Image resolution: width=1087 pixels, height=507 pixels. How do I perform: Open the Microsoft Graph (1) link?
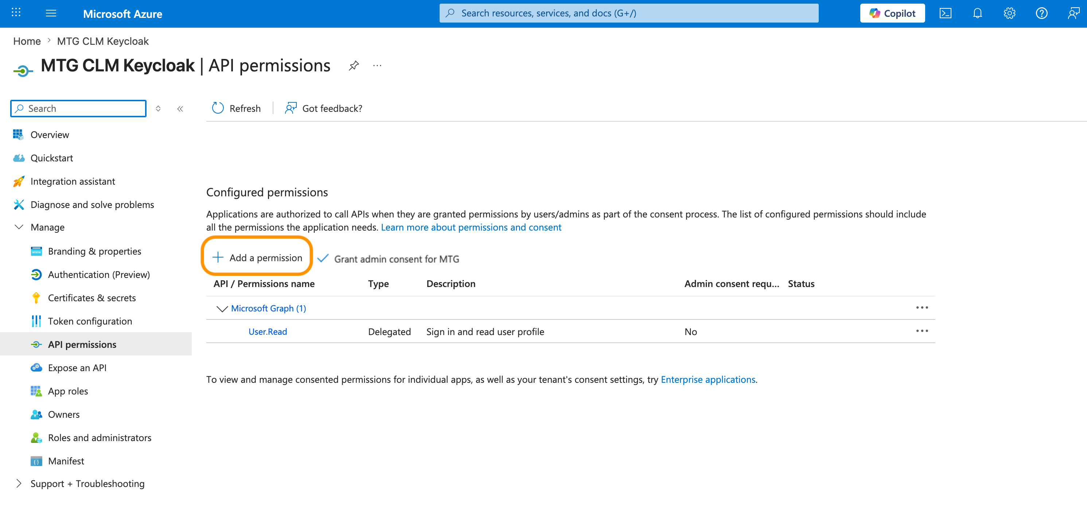[x=268, y=308]
